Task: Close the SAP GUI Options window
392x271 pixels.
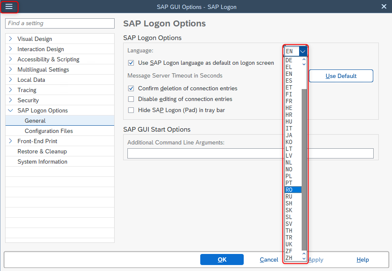Action: point(383,6)
